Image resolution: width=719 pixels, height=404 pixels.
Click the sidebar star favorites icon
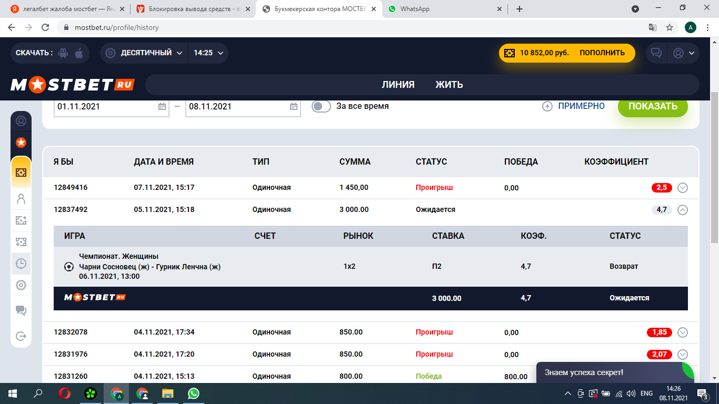[x=21, y=143]
